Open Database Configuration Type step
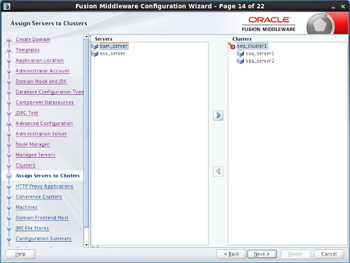The image size is (350, 263). pyautogui.click(x=50, y=92)
